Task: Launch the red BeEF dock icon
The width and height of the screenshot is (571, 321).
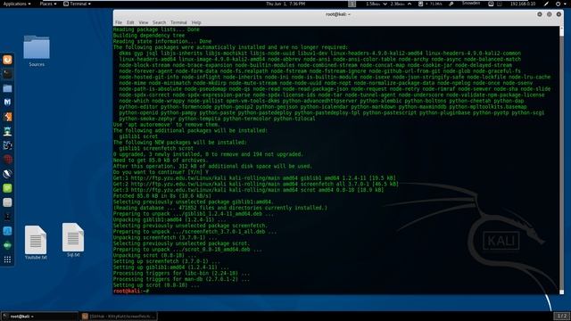Action: pyautogui.click(x=7, y=160)
